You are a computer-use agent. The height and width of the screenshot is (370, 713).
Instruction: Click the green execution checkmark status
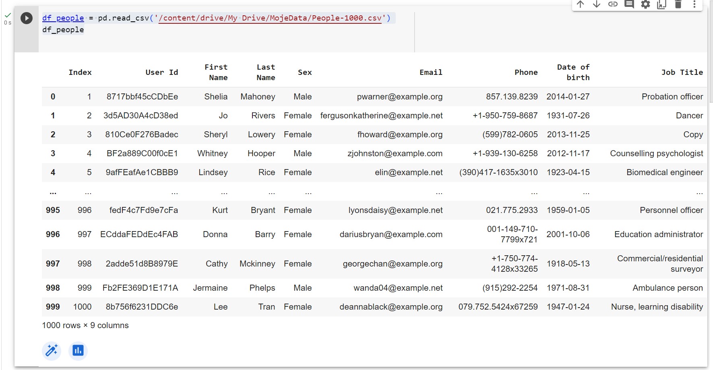point(8,15)
